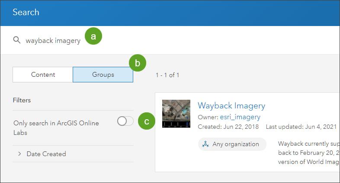Viewport: 340px width, 183px height.
Task: Click the Filters heading
Action: (x=22, y=100)
